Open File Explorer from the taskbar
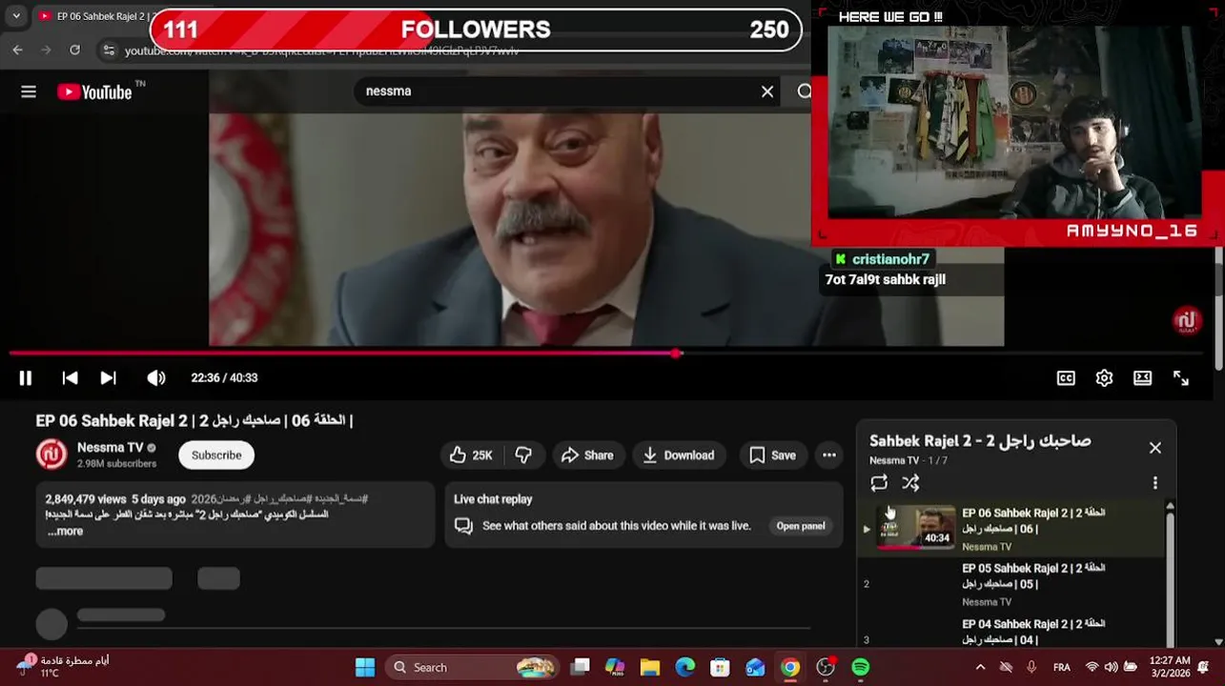 click(x=650, y=668)
